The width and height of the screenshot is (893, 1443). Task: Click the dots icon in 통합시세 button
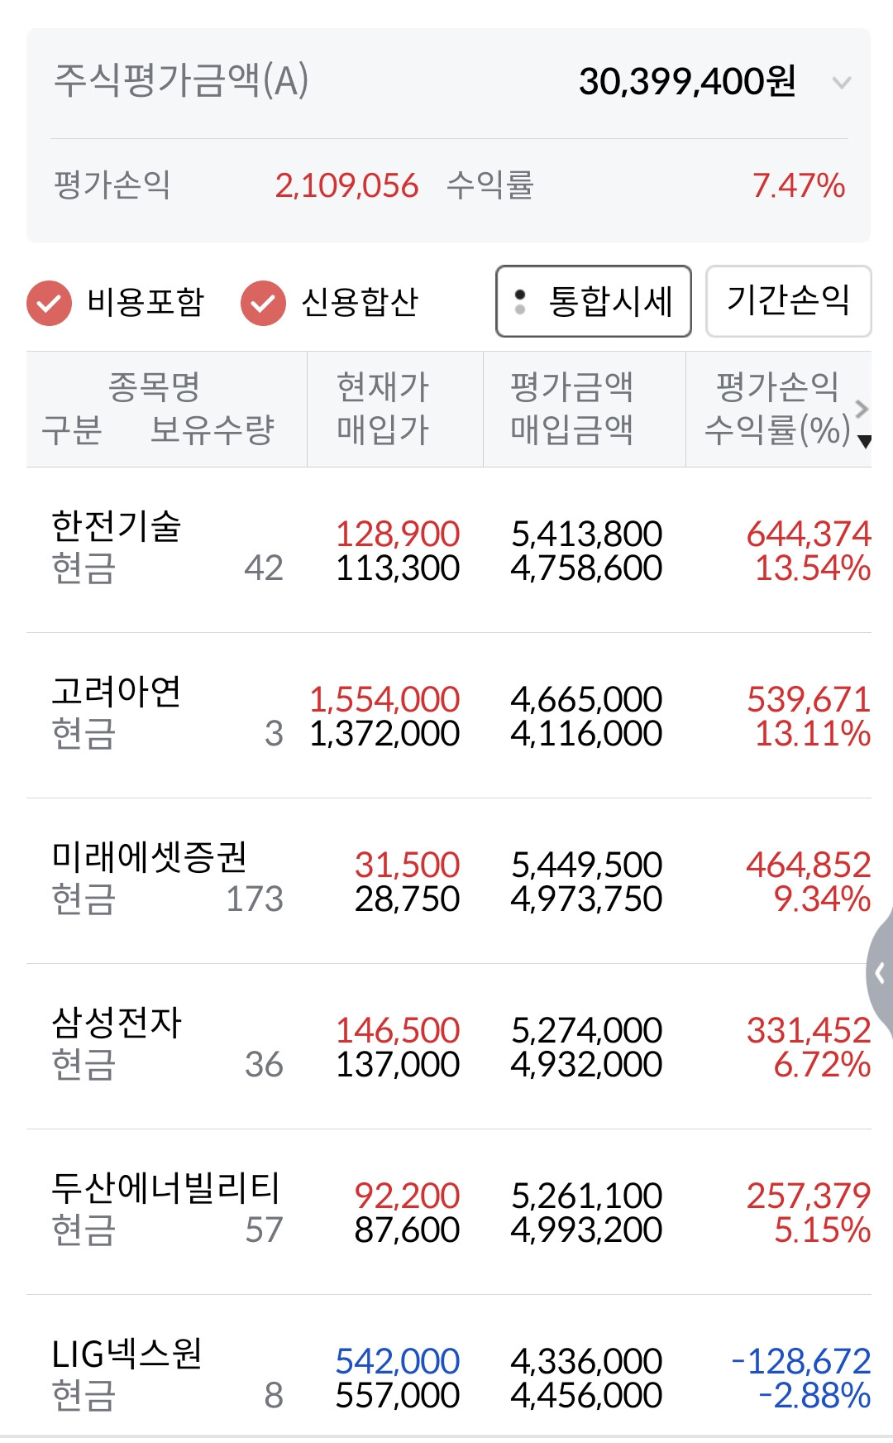520,302
